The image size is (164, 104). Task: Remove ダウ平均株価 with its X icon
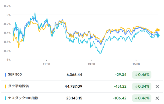coord(157,87)
